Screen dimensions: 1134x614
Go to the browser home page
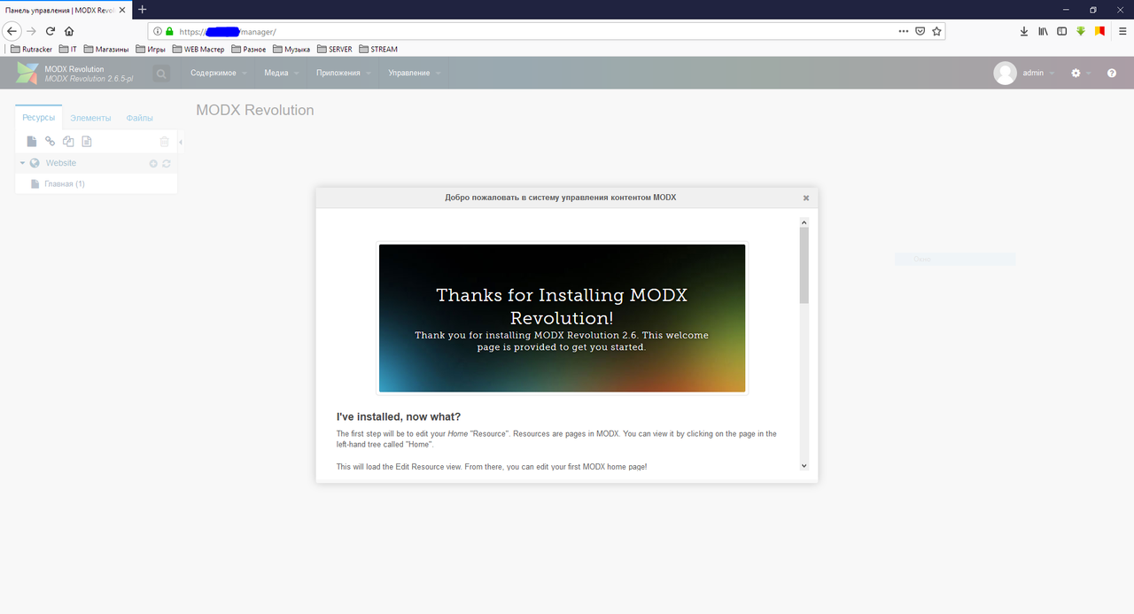coord(69,31)
